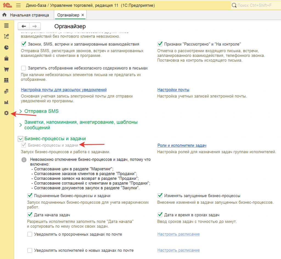Open 'Роли и исполнители задач' link
Screen dimensions: 281x259
(182, 145)
